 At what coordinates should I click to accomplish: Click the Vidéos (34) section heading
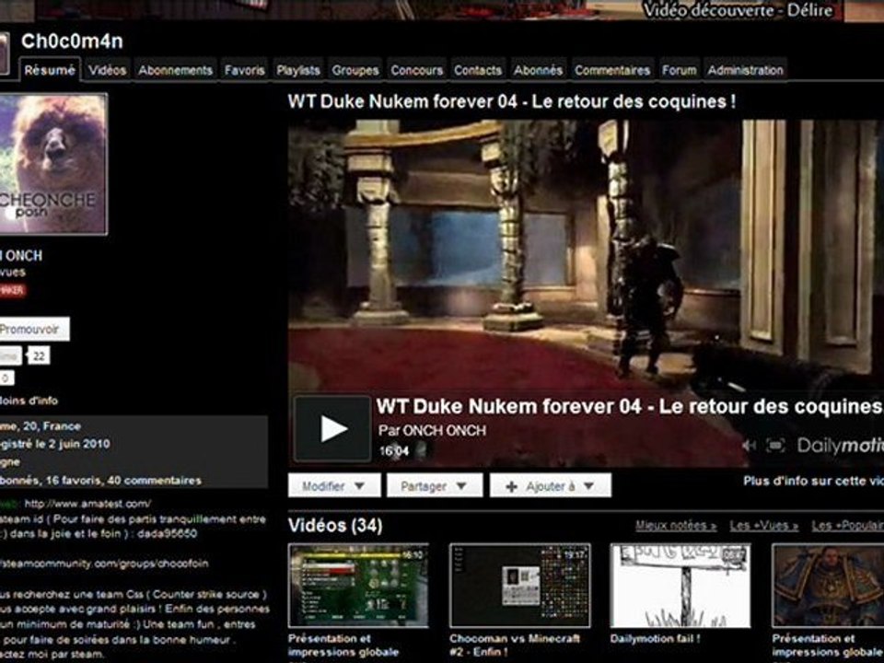(335, 526)
